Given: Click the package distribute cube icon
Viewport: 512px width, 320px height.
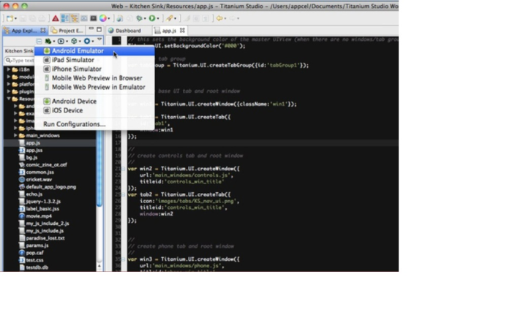Looking at the screenshot, I should click(74, 41).
